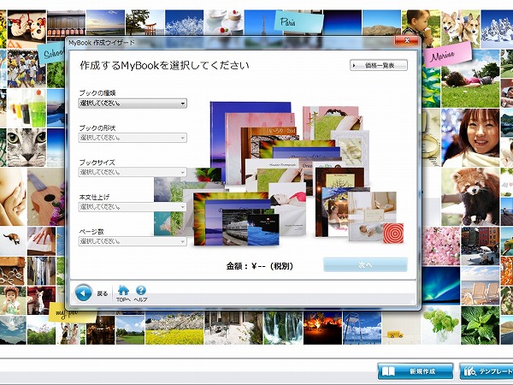The width and height of the screenshot is (513, 385).
Task: Close the MyBook wizard dialog
Action: point(407,40)
